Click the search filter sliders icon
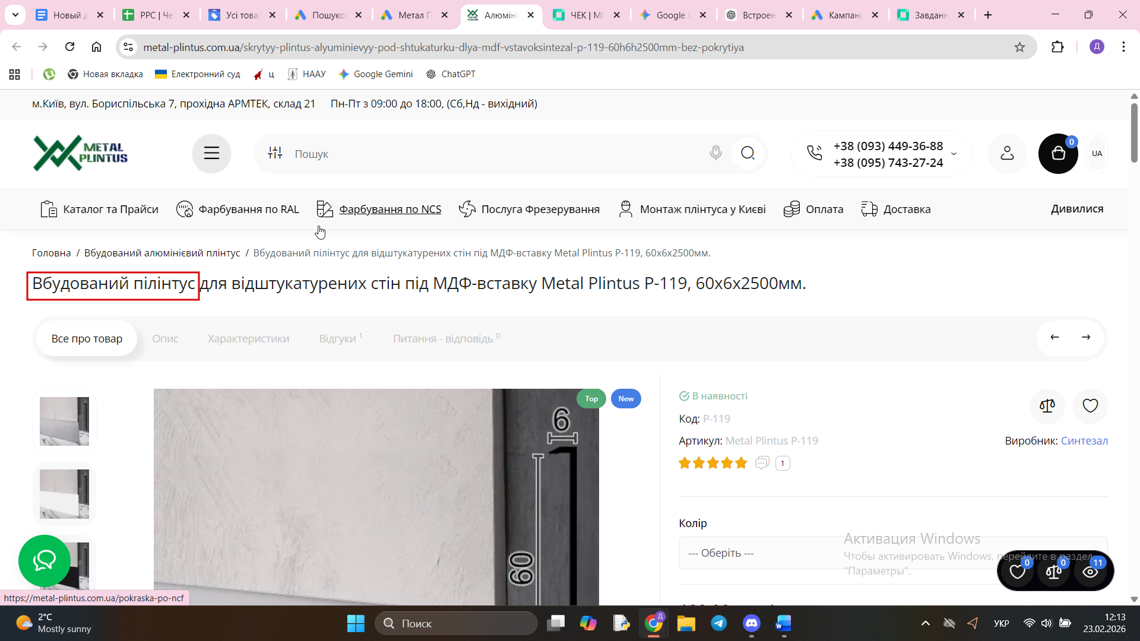This screenshot has height=641, width=1140. point(275,153)
